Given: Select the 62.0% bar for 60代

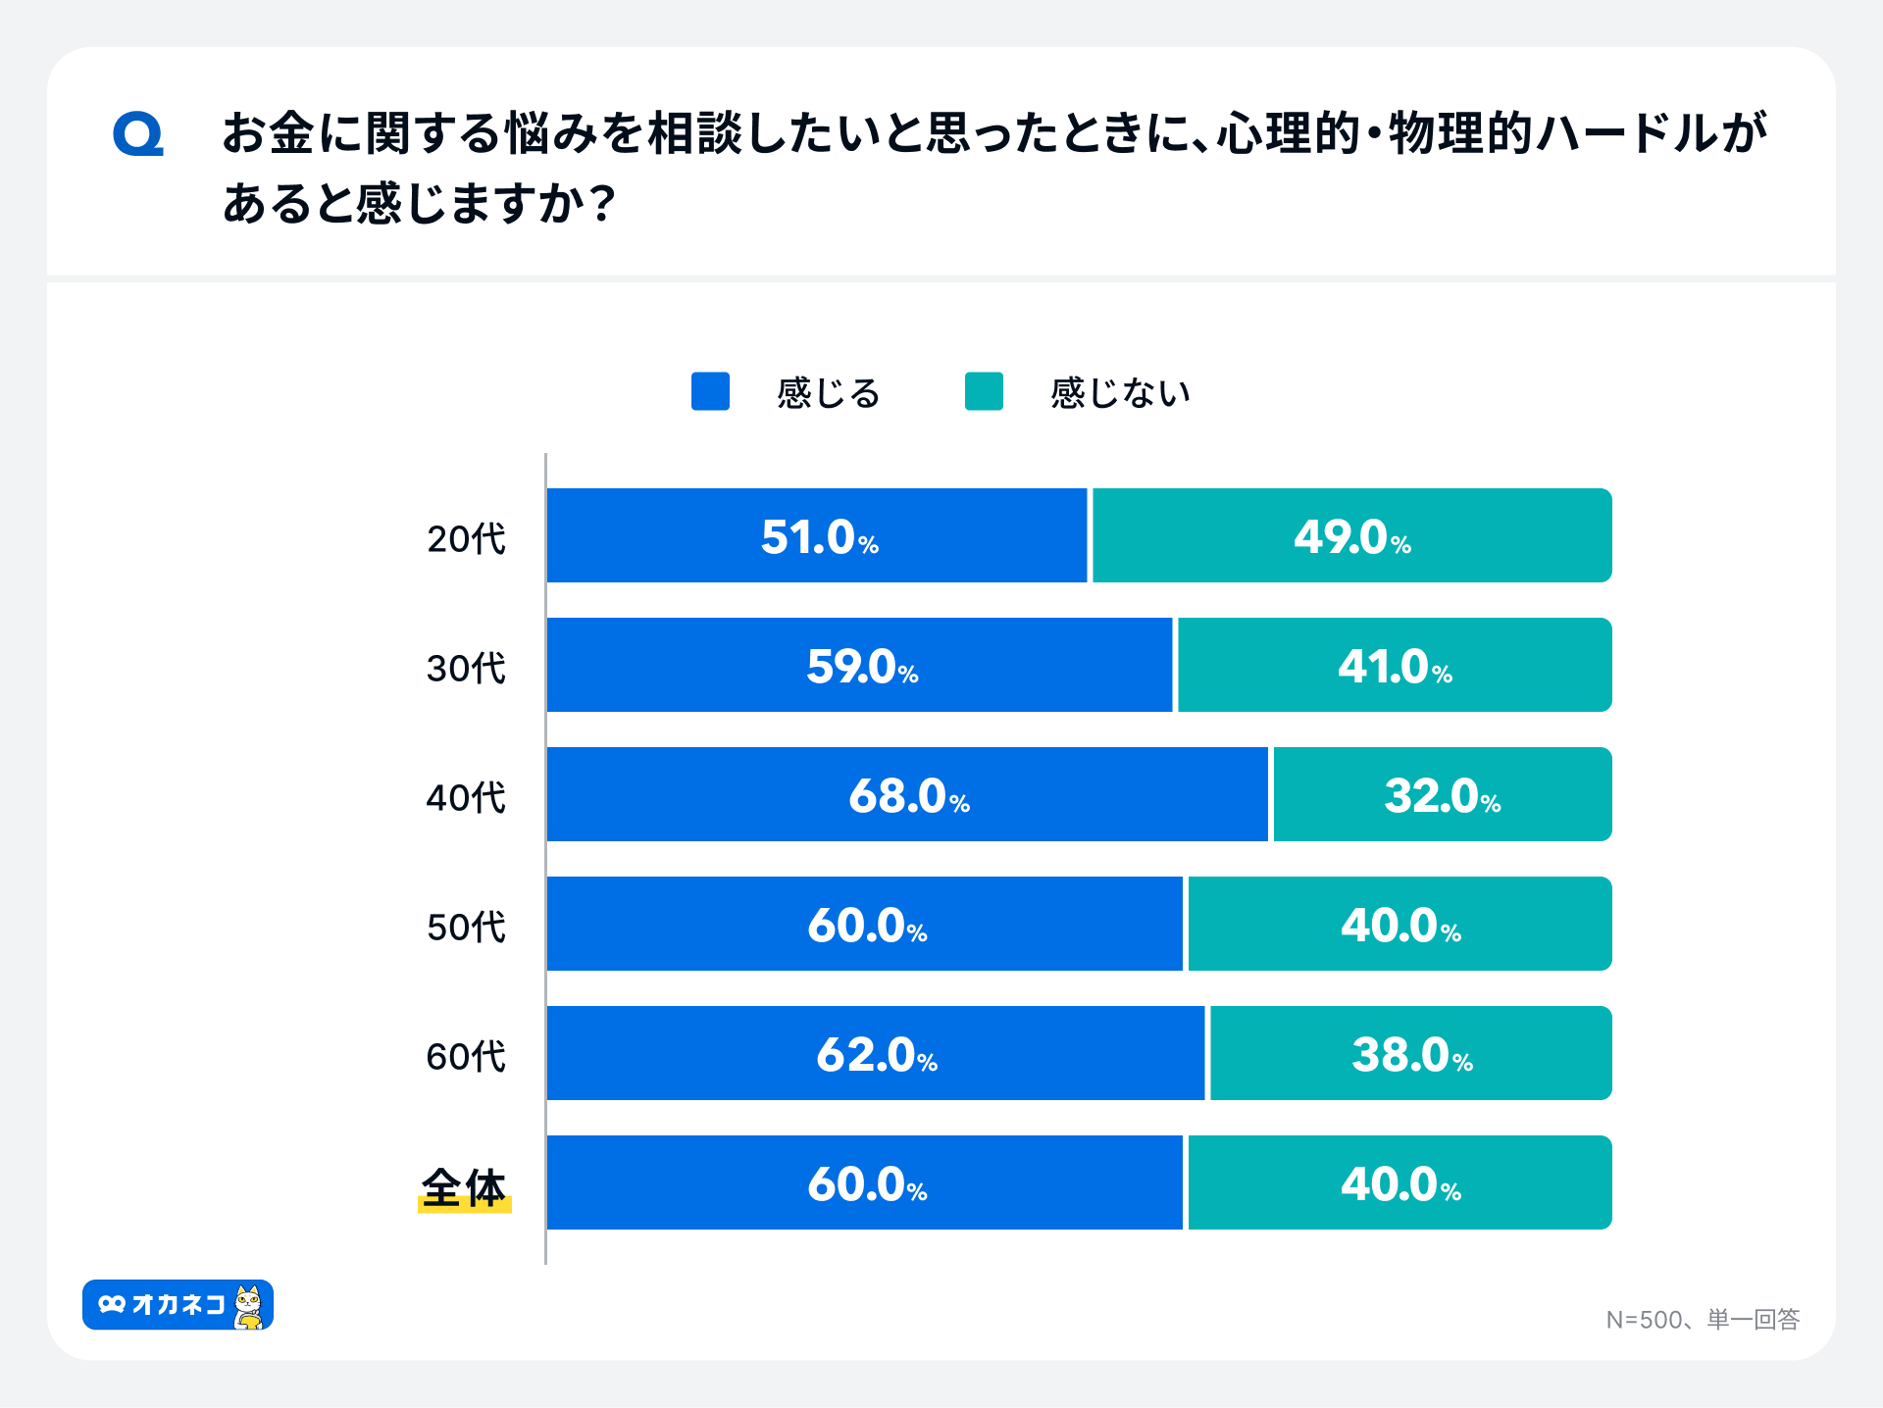Looking at the screenshot, I should (875, 1053).
